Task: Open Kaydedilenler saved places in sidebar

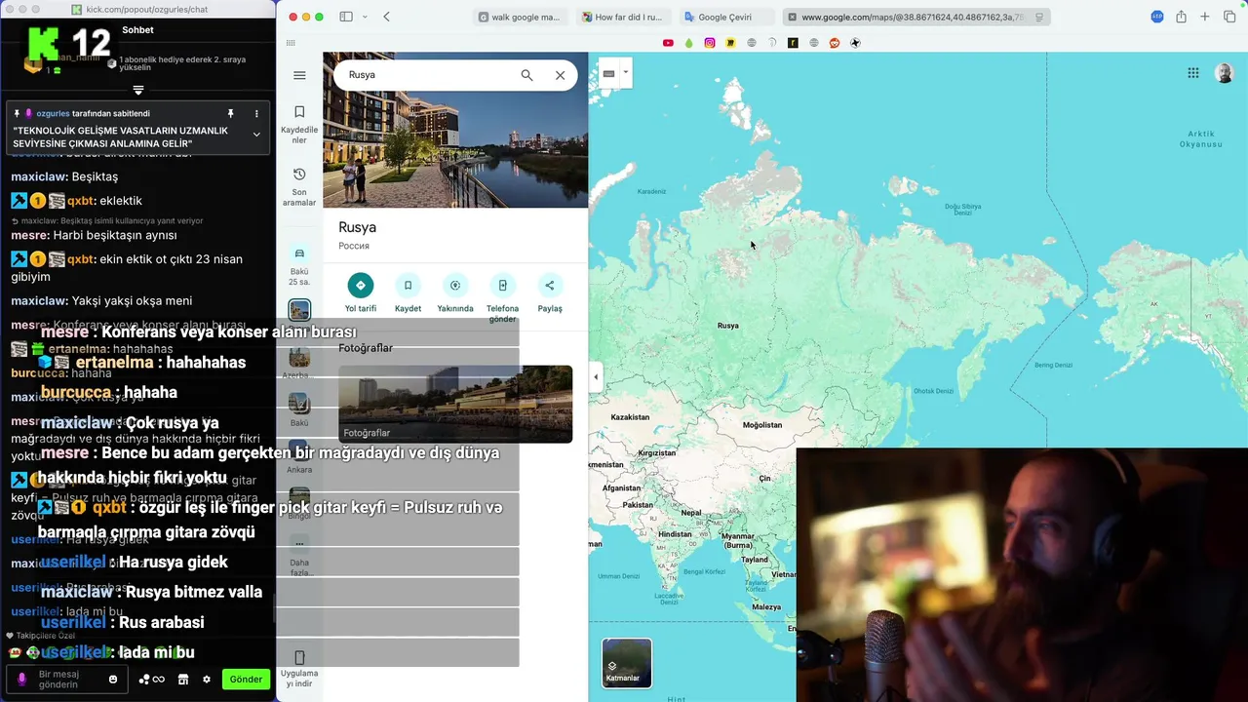Action: coord(299,125)
